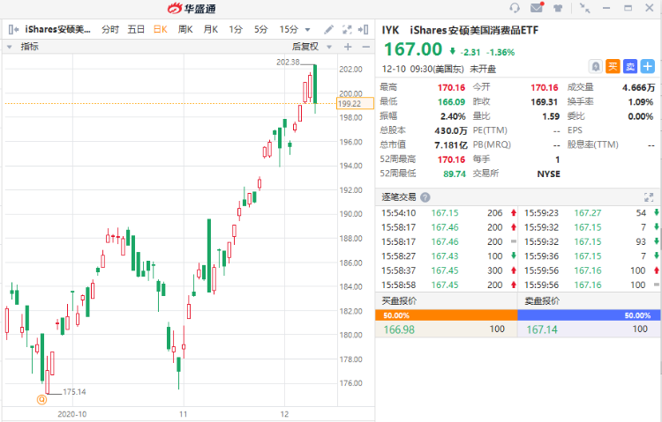Collapse the right quote panel icon
The image size is (662, 422).
tap(363, 29)
